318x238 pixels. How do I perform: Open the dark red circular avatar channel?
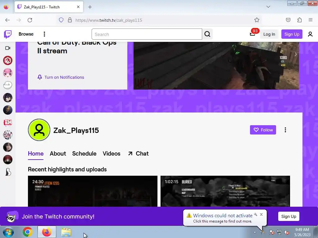pos(8,160)
